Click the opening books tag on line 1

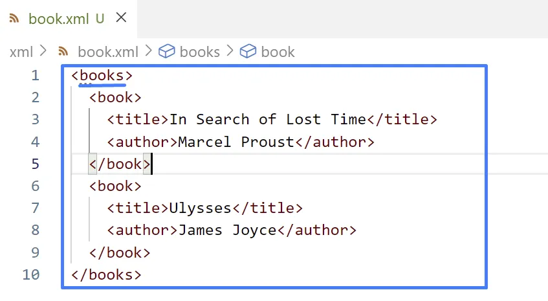point(102,76)
